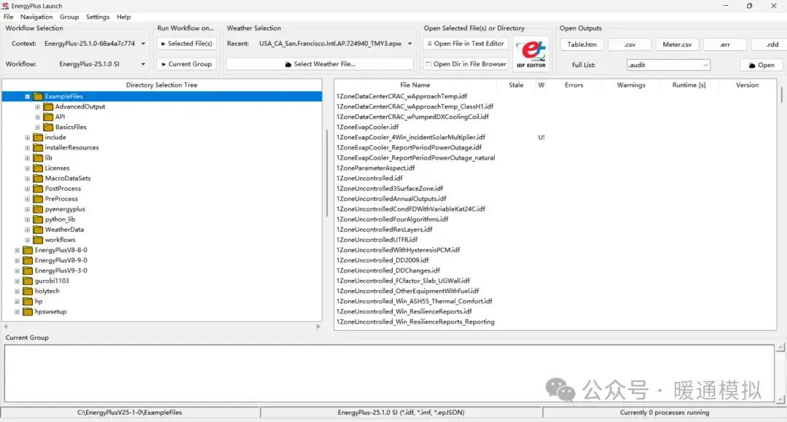
Task: Select 1ZoneParameterAspect.idf file
Action: (375, 168)
